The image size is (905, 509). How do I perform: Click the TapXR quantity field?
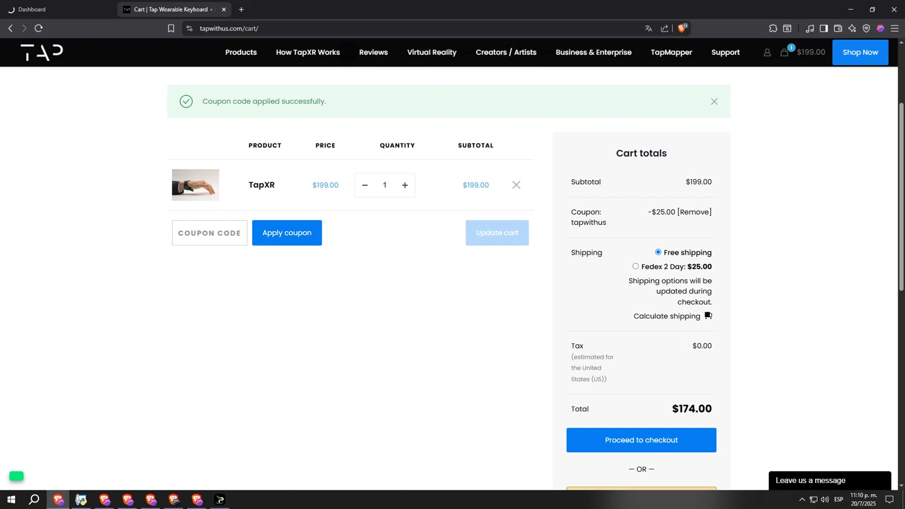coord(384,185)
